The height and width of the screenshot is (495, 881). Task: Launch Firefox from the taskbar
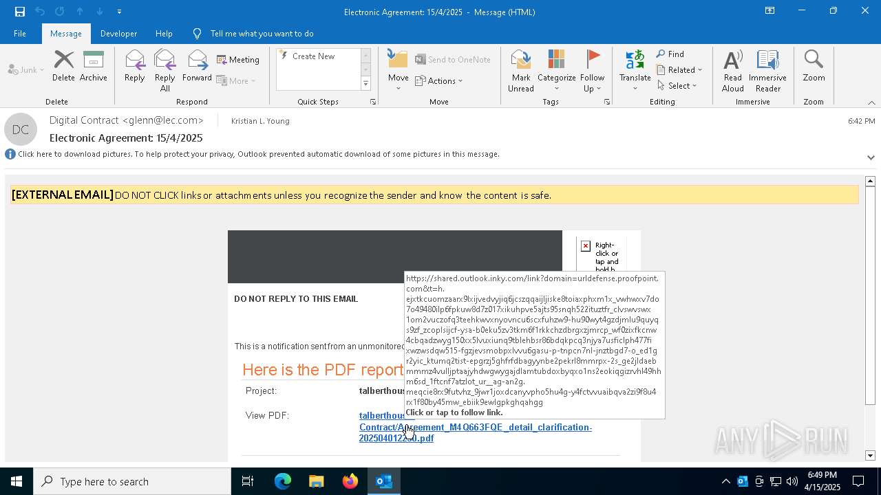(350, 481)
